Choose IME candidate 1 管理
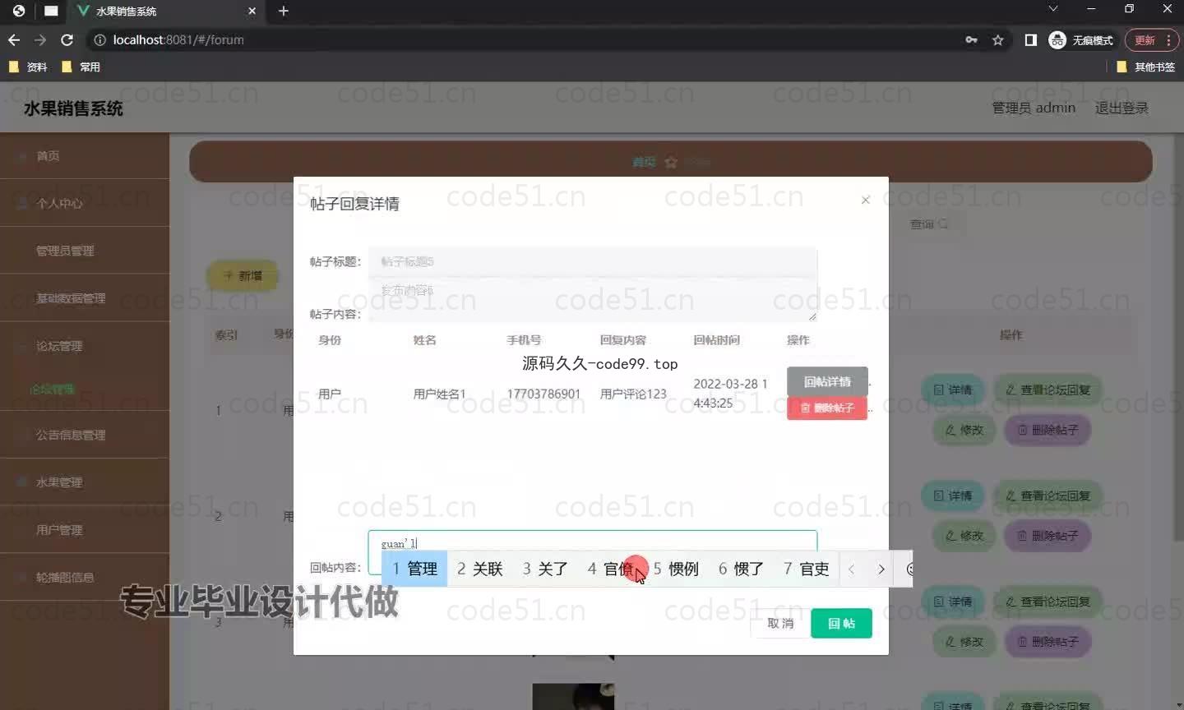 [414, 569]
